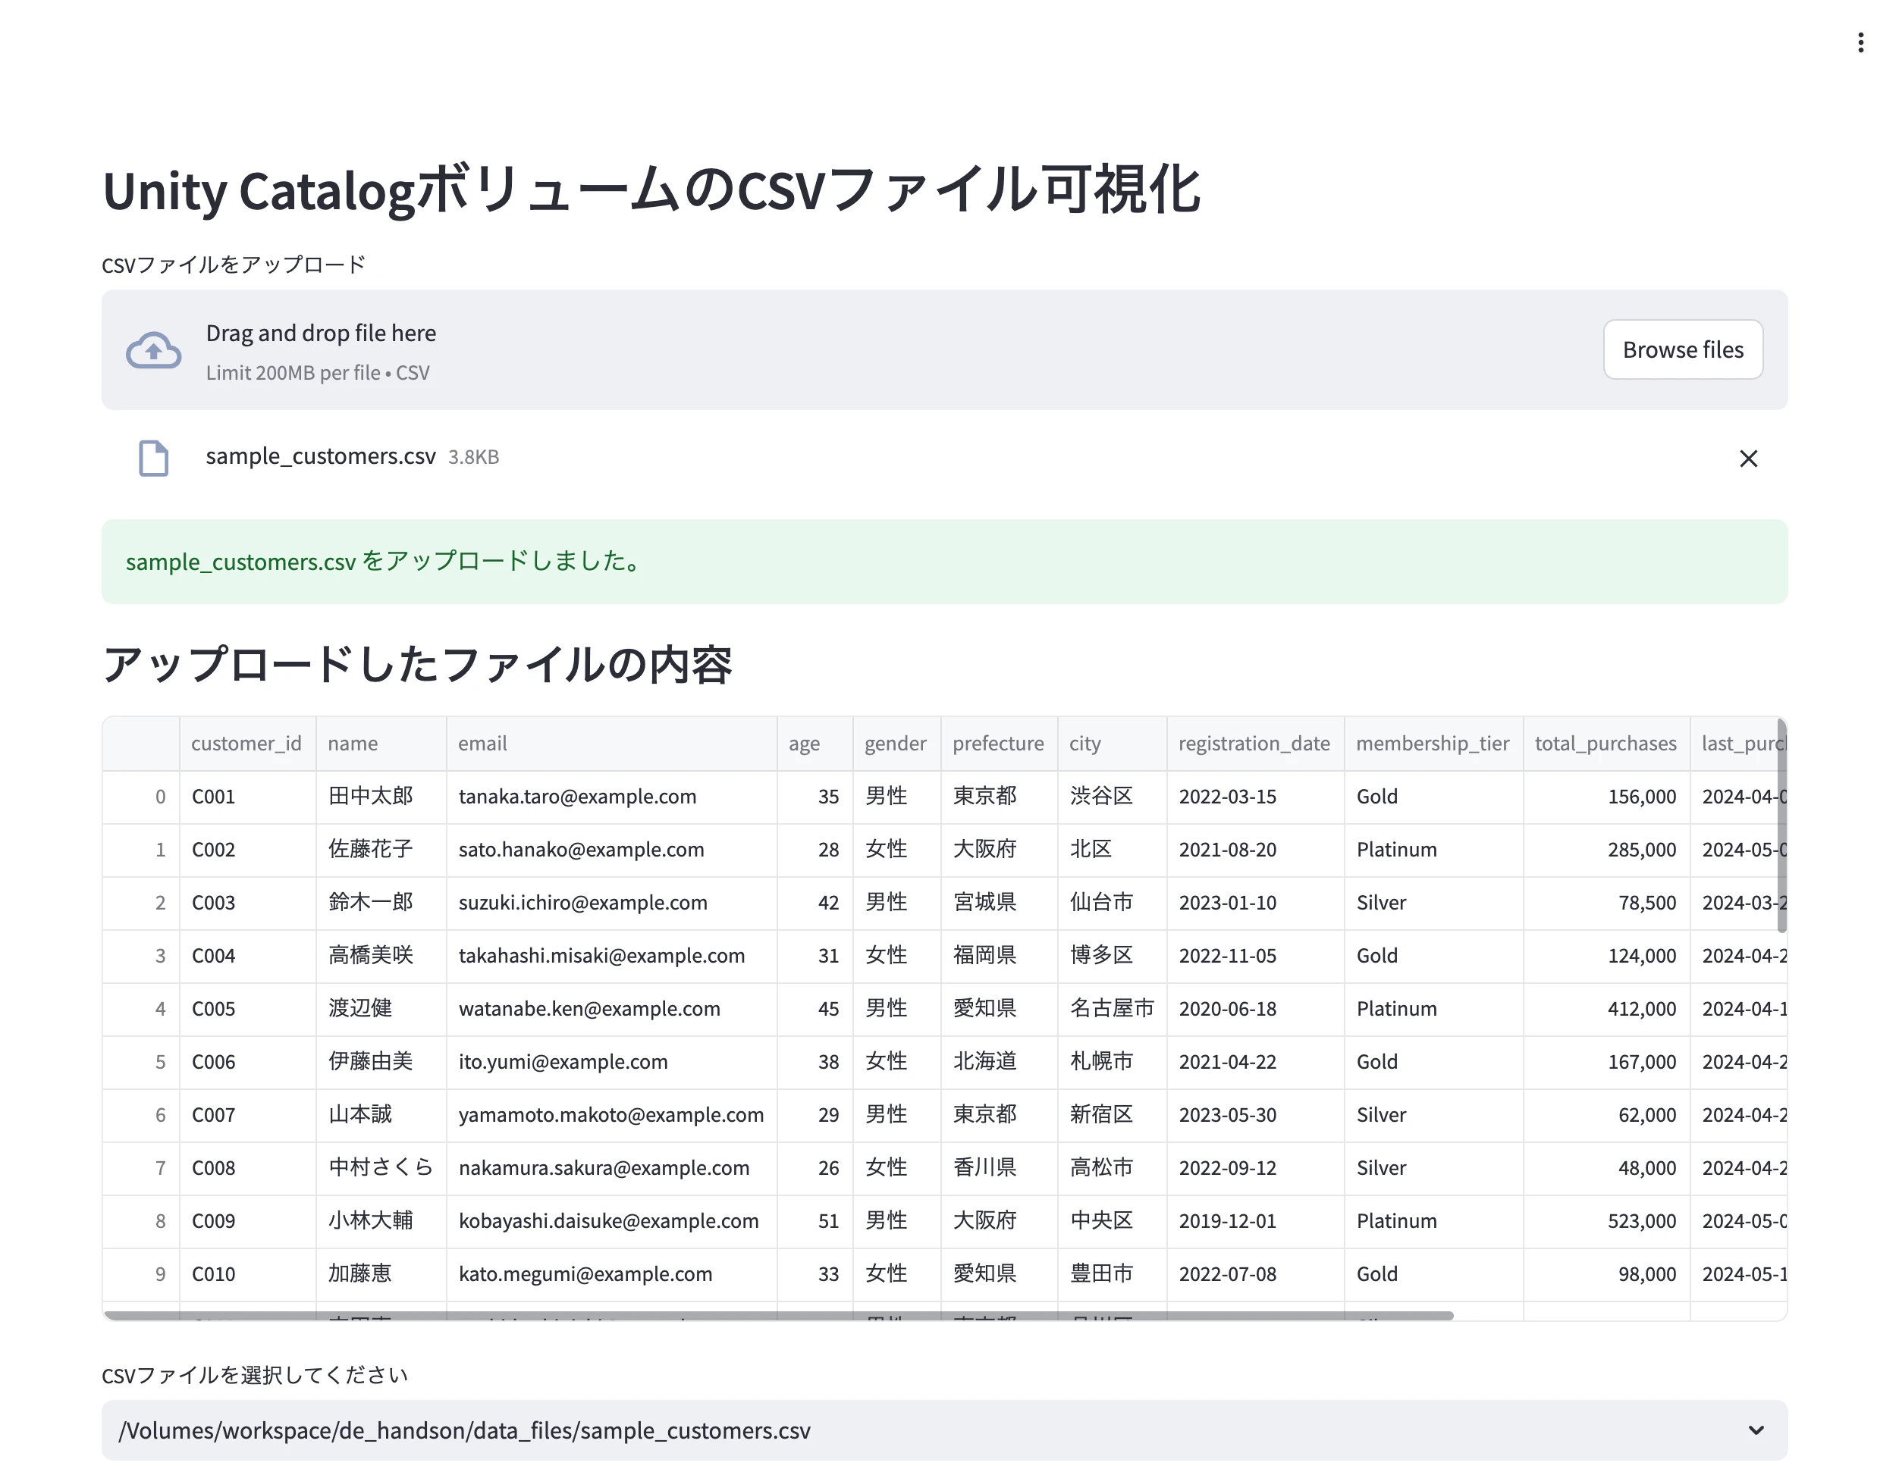Sort by the registration_date column header
Viewport: 1899px width, 1472px height.
coord(1256,743)
